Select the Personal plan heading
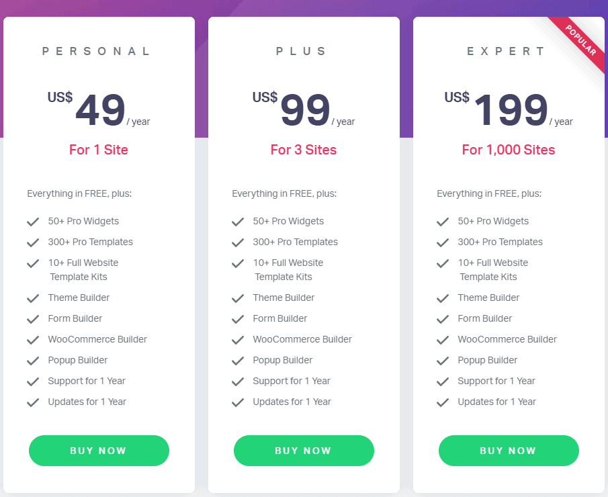Viewport: 608px width, 497px height. point(96,51)
